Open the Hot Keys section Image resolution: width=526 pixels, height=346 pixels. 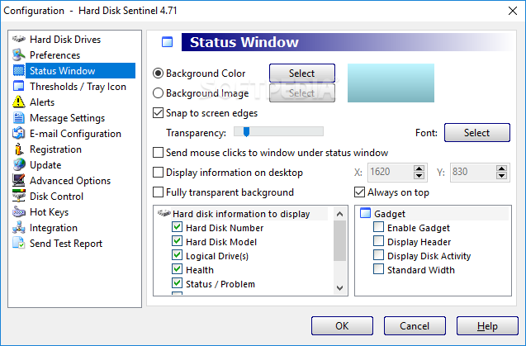(x=49, y=212)
